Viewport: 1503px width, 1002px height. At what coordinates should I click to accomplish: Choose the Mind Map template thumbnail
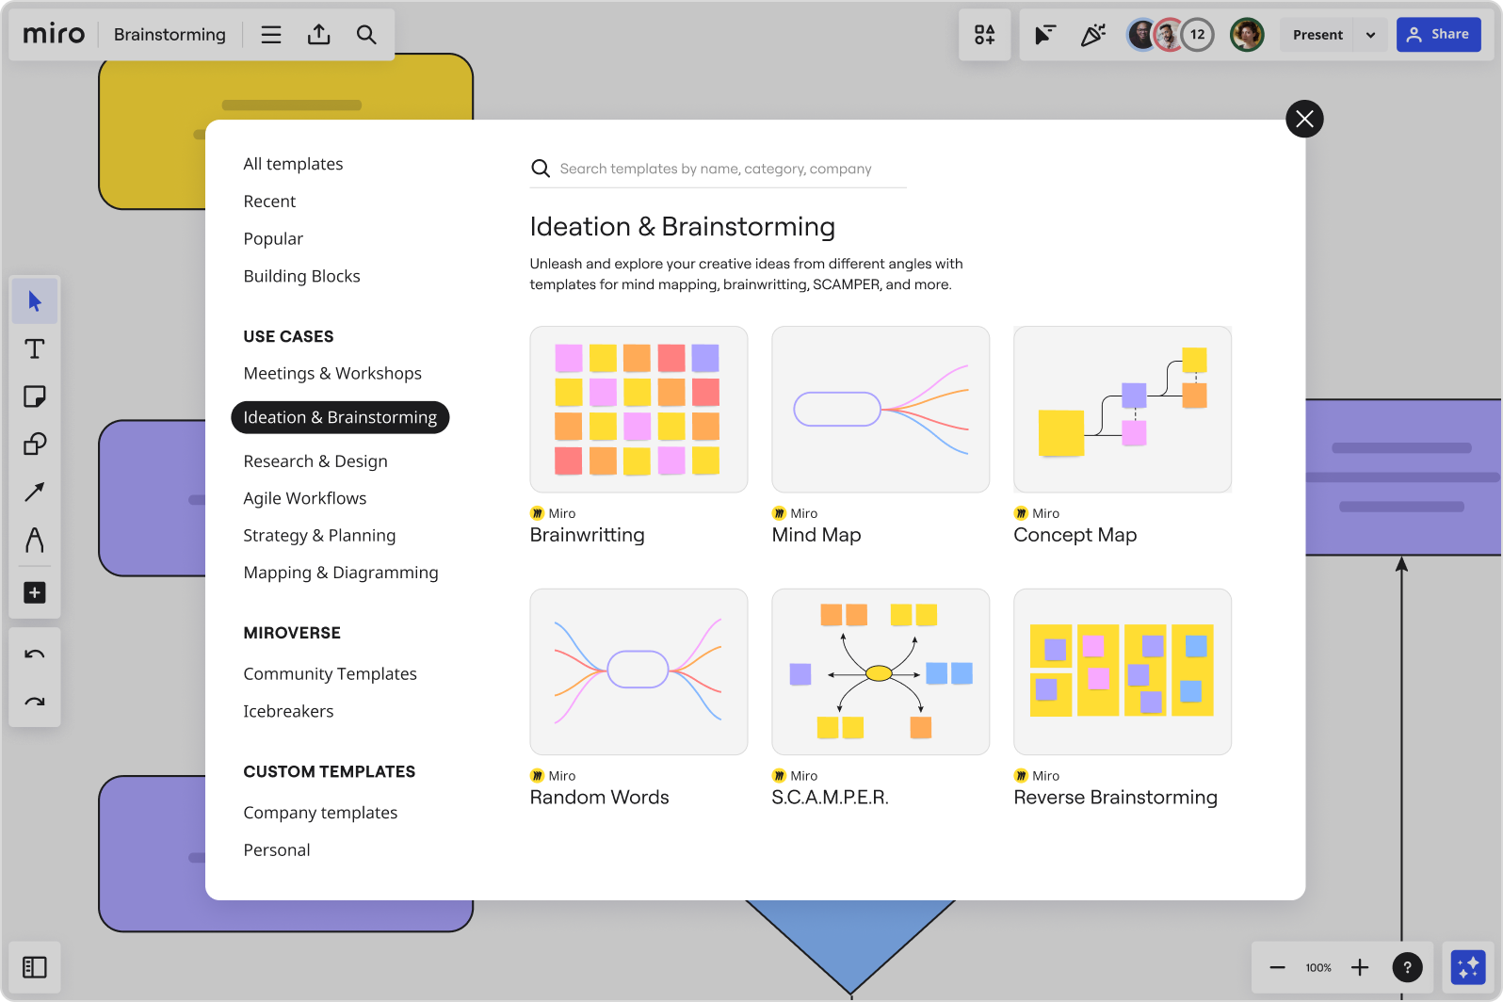point(881,410)
